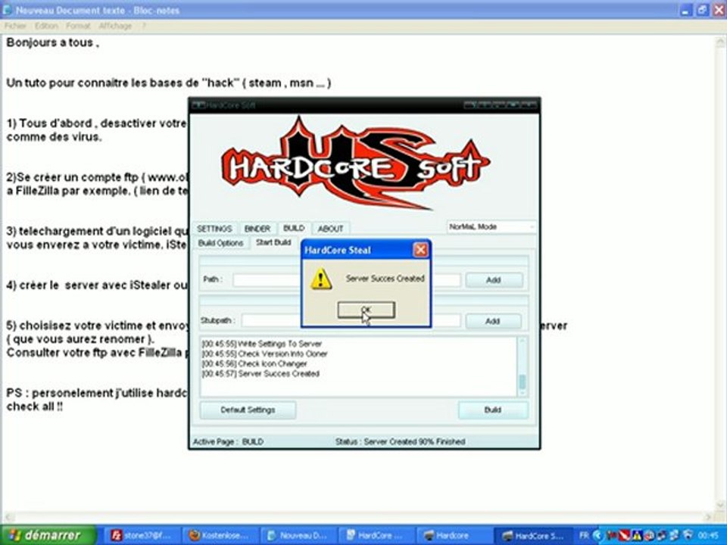
Task: Expand the NorMaL Mode dropdown
Action: click(491, 226)
